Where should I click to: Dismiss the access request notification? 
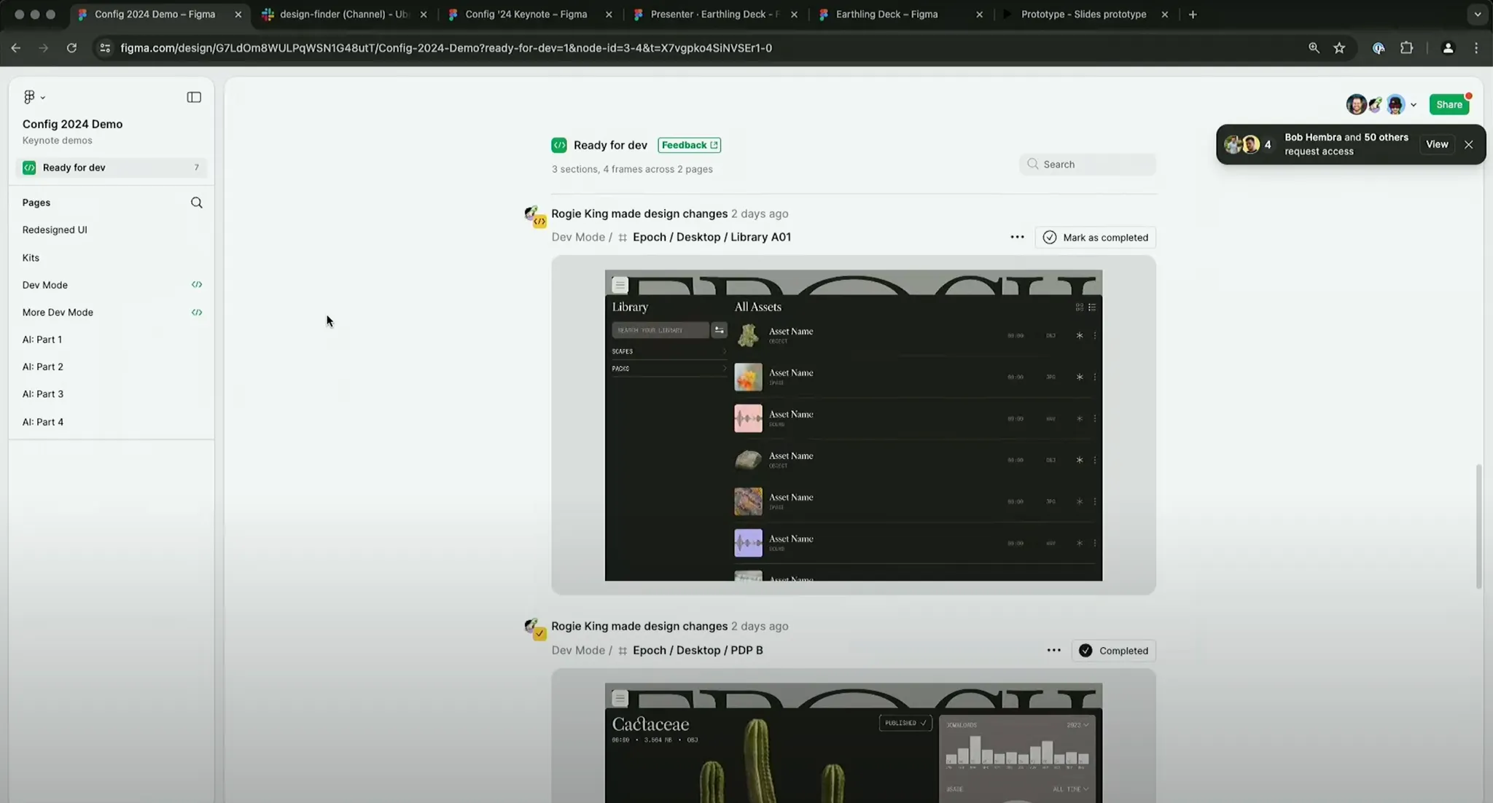1468,144
